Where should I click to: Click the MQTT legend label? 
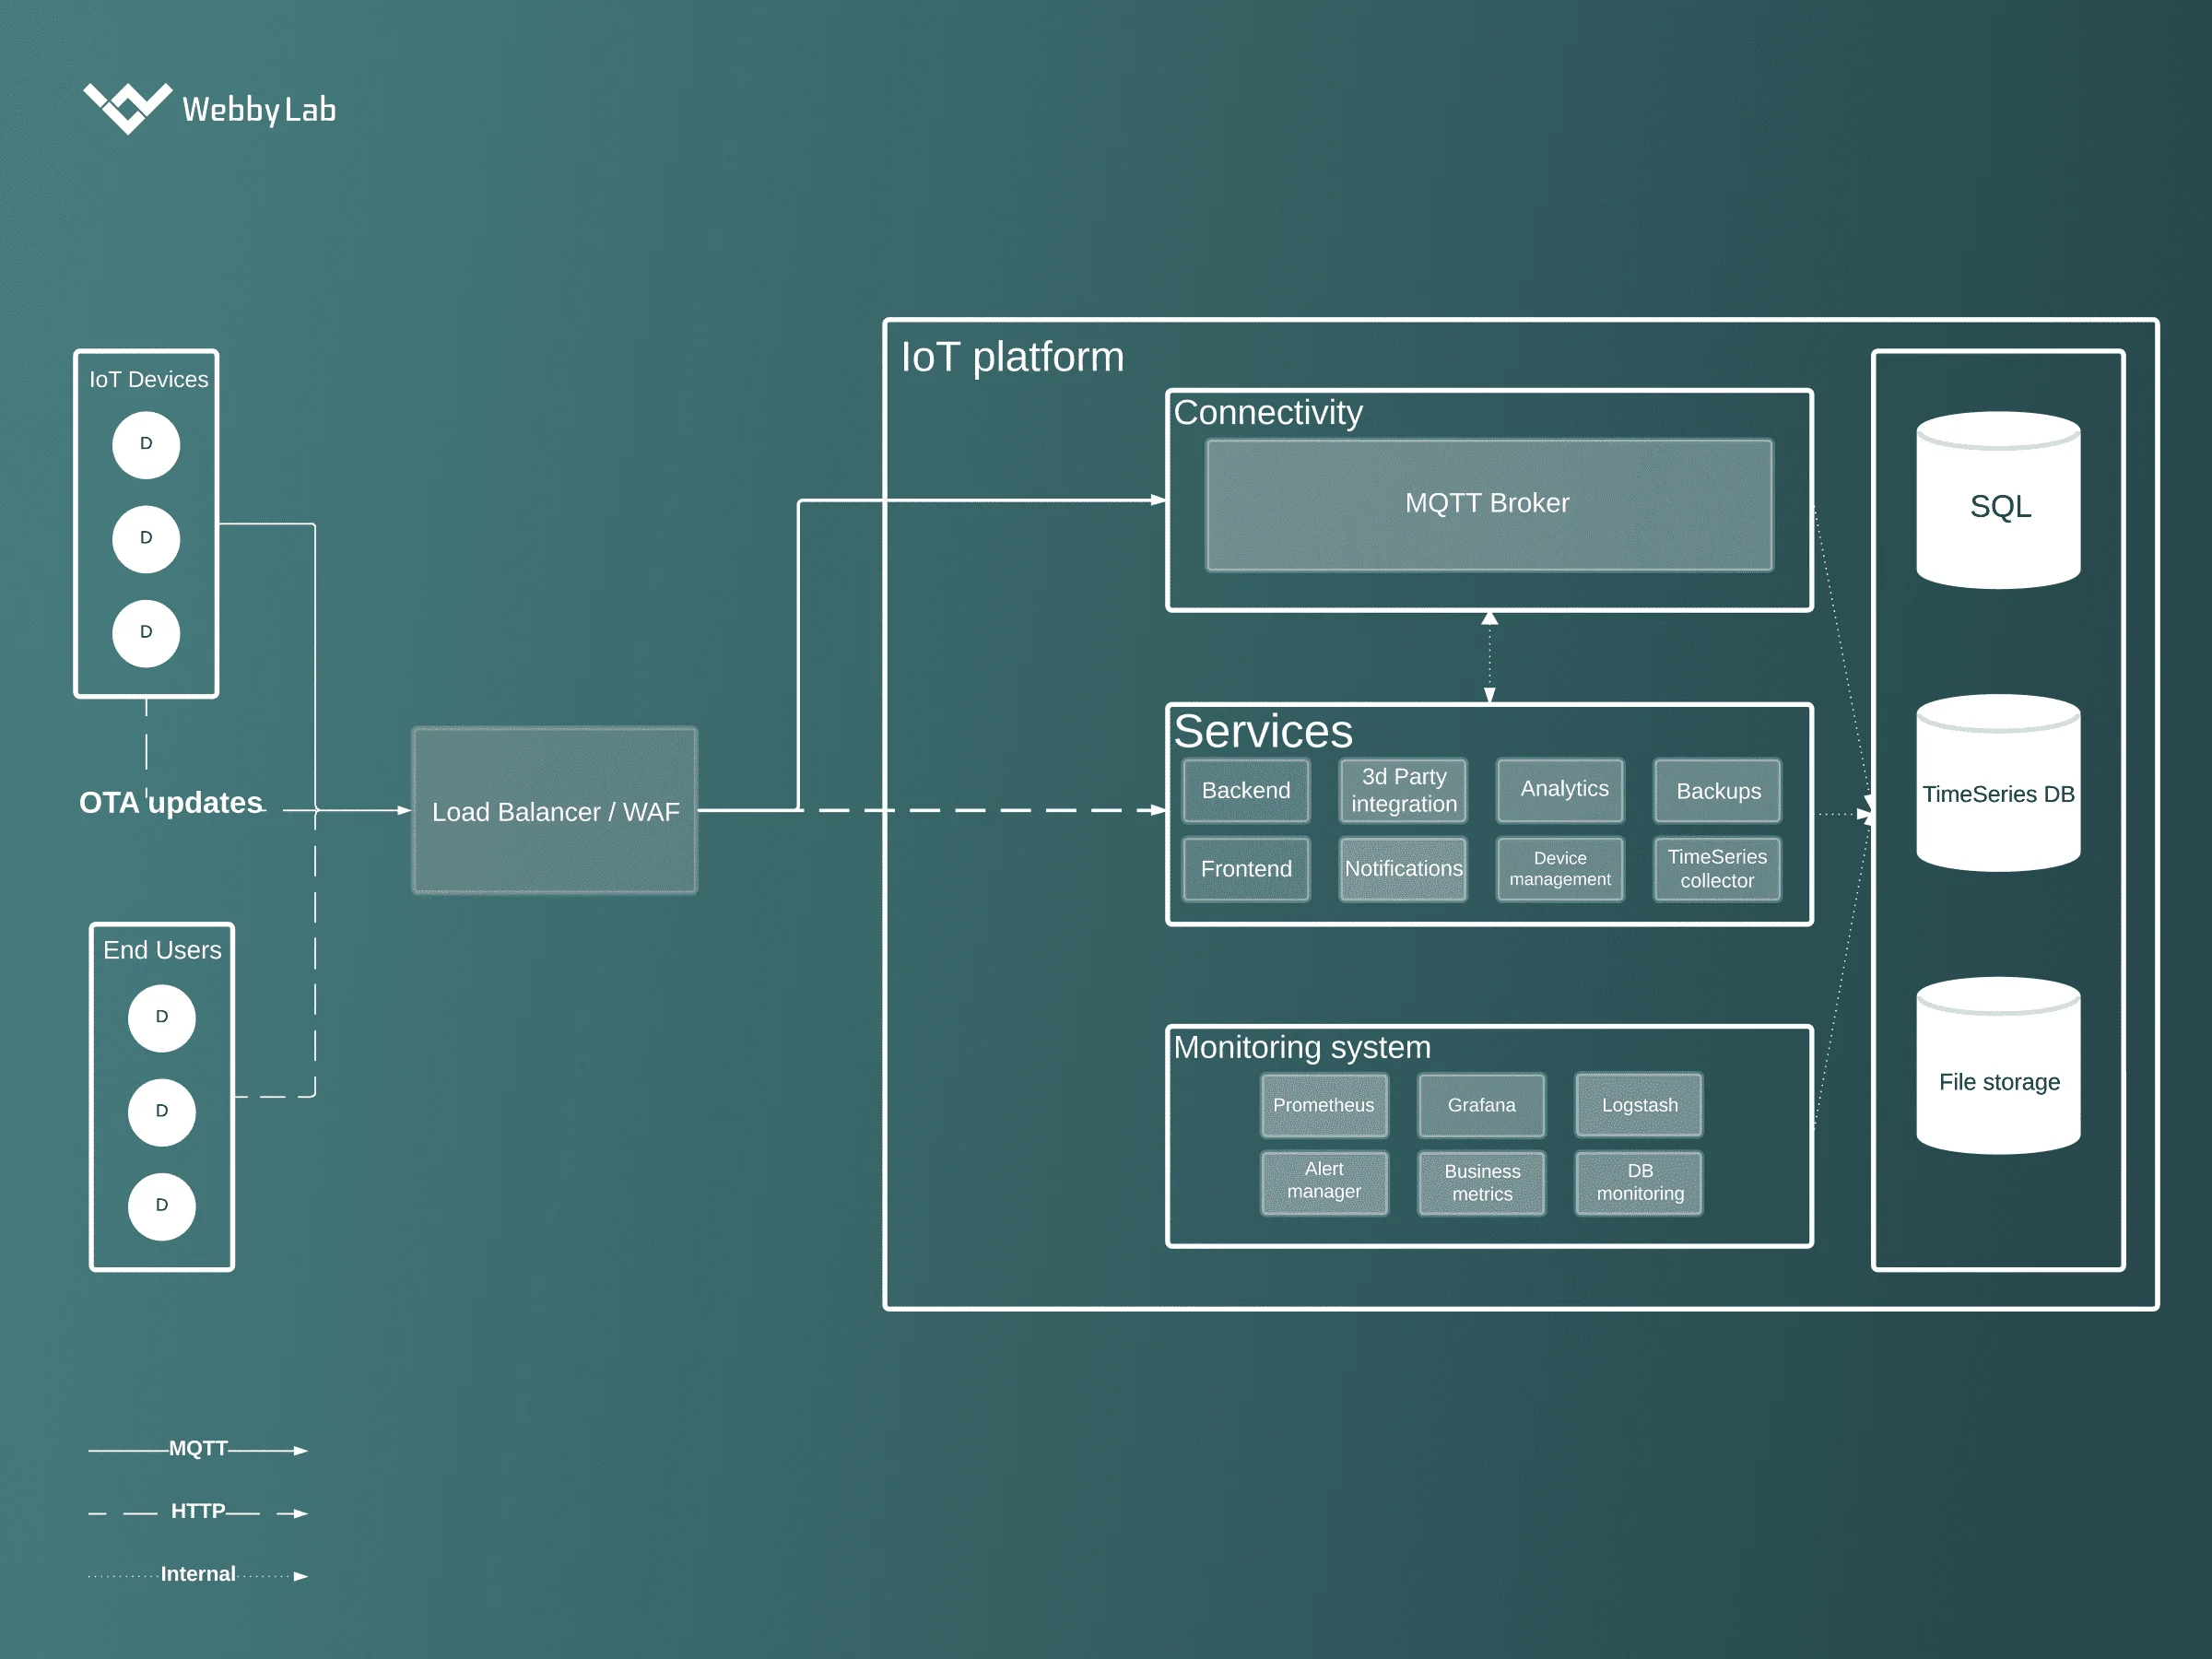tap(198, 1448)
